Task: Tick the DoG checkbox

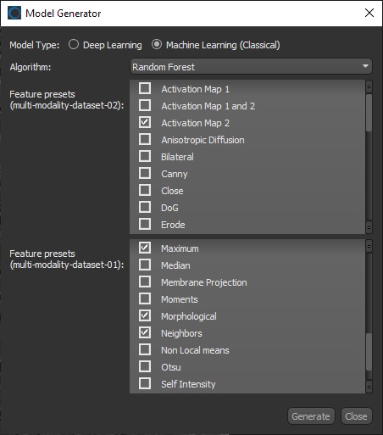Action: [145, 207]
